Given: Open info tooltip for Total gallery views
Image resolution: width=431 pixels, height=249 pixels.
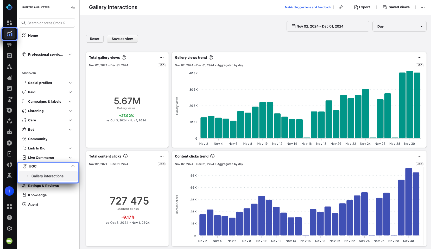Looking at the screenshot, I should 124,57.
